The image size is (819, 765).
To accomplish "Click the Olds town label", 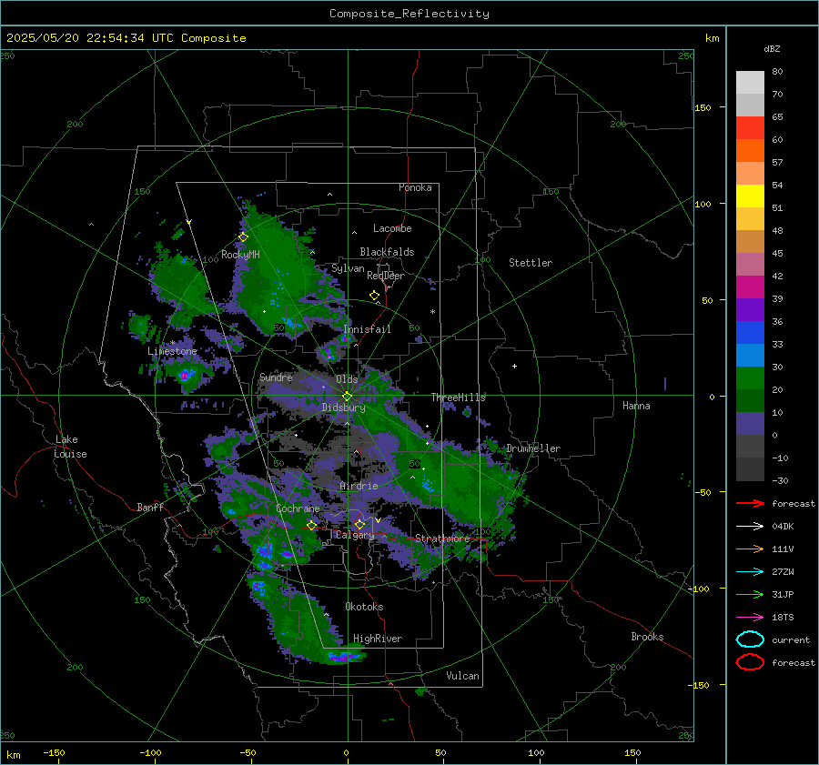I will click(x=347, y=379).
